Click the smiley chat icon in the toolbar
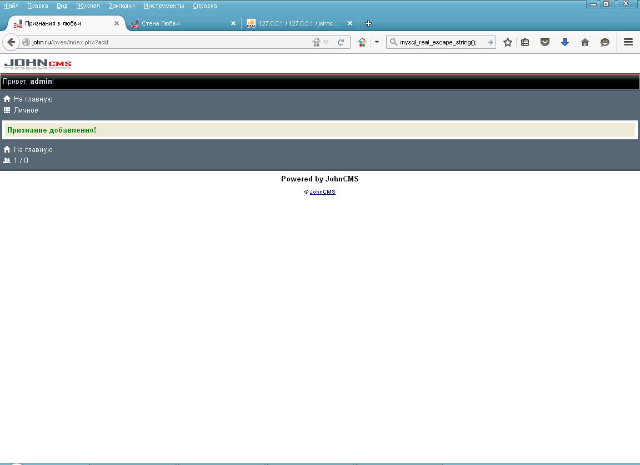Viewport: 640px width, 465px height. point(605,42)
